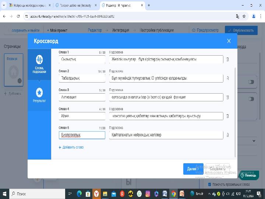Image resolution: width=265 pixels, height=199 pixels.
Task: Delete the Слово 4 row with trash icon
Action: (x=227, y=116)
